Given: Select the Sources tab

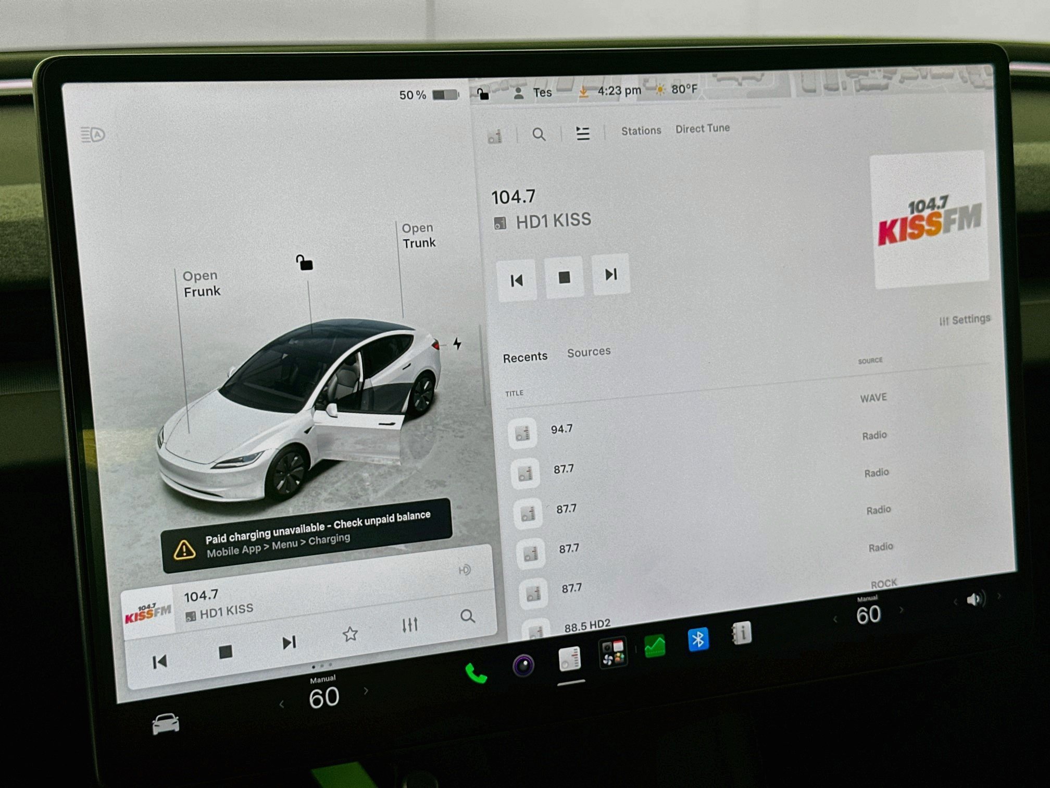Looking at the screenshot, I should 589,352.
